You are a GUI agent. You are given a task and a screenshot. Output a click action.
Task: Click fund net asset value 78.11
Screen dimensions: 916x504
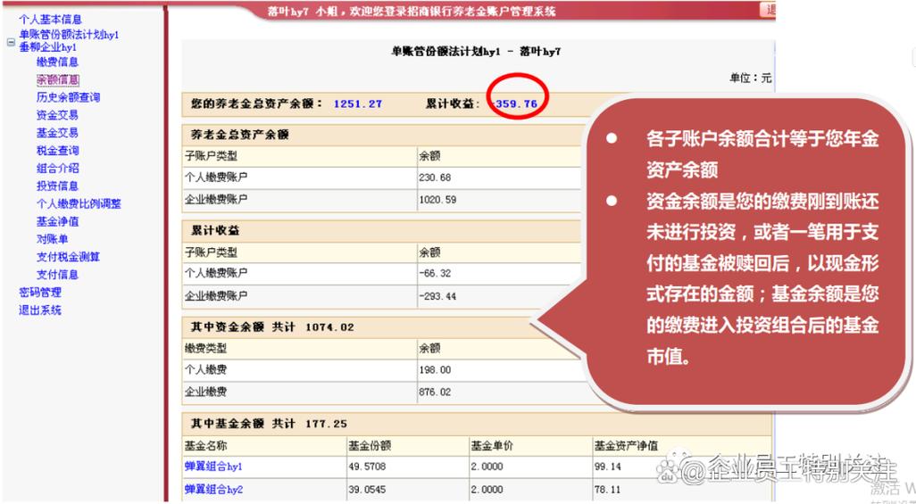coord(608,490)
